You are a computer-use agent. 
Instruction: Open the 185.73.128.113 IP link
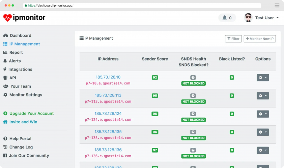(108, 95)
